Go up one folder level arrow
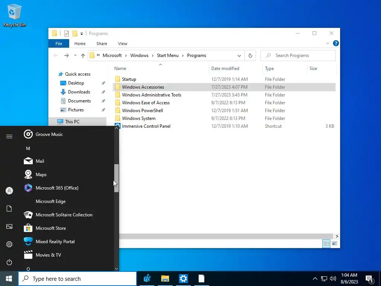 83,55
